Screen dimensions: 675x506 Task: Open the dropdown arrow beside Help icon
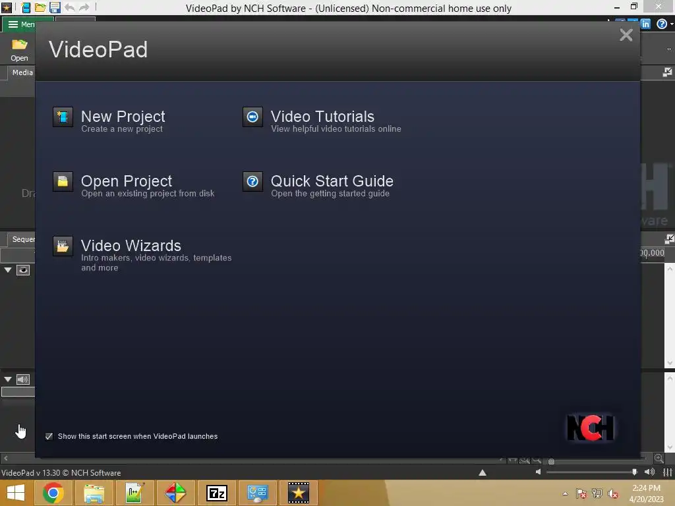pyautogui.click(x=672, y=24)
